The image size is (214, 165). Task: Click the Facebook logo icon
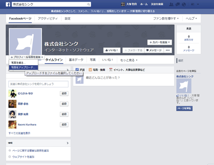tap(8, 4)
